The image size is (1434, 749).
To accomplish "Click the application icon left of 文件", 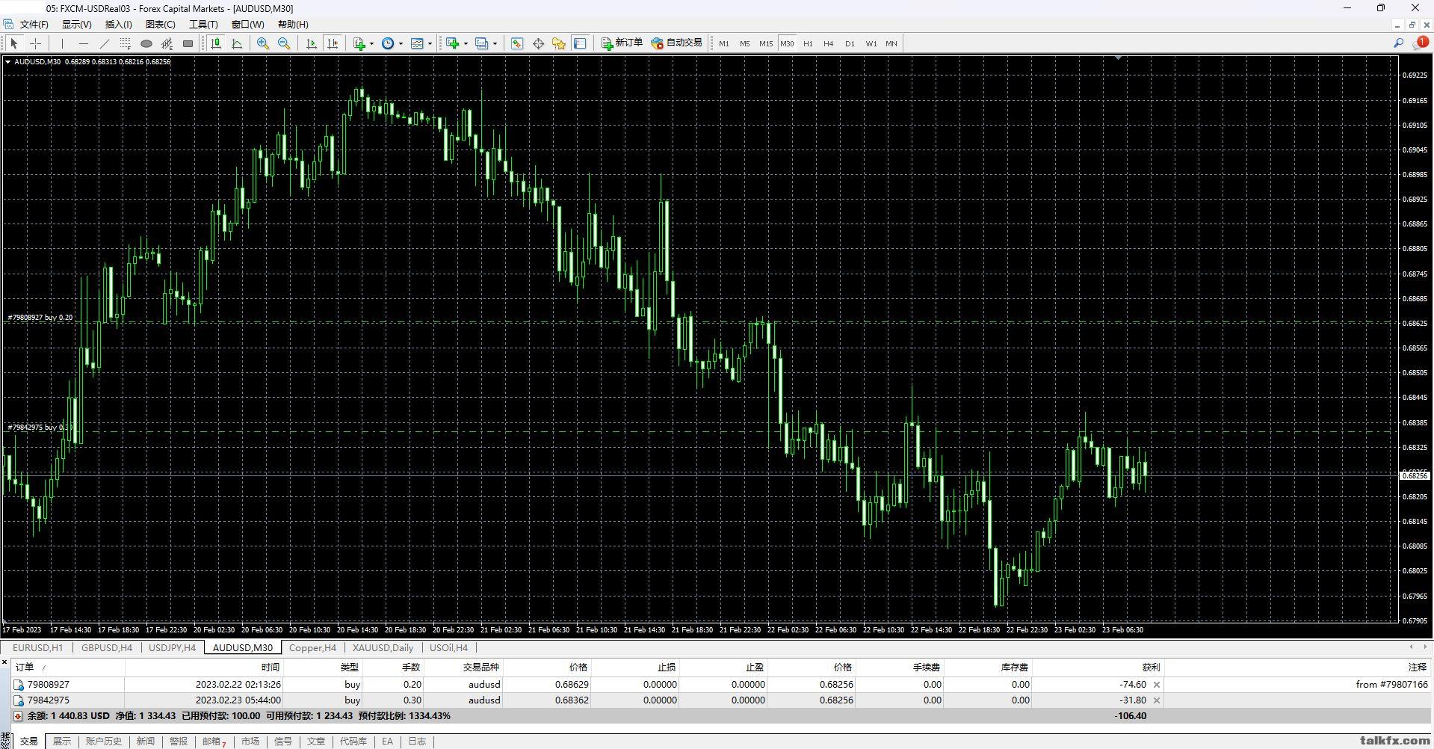I will coord(8,25).
